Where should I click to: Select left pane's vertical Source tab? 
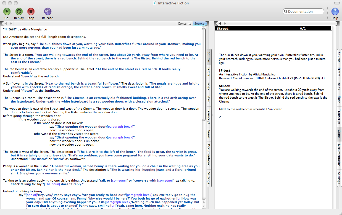(209, 57)
